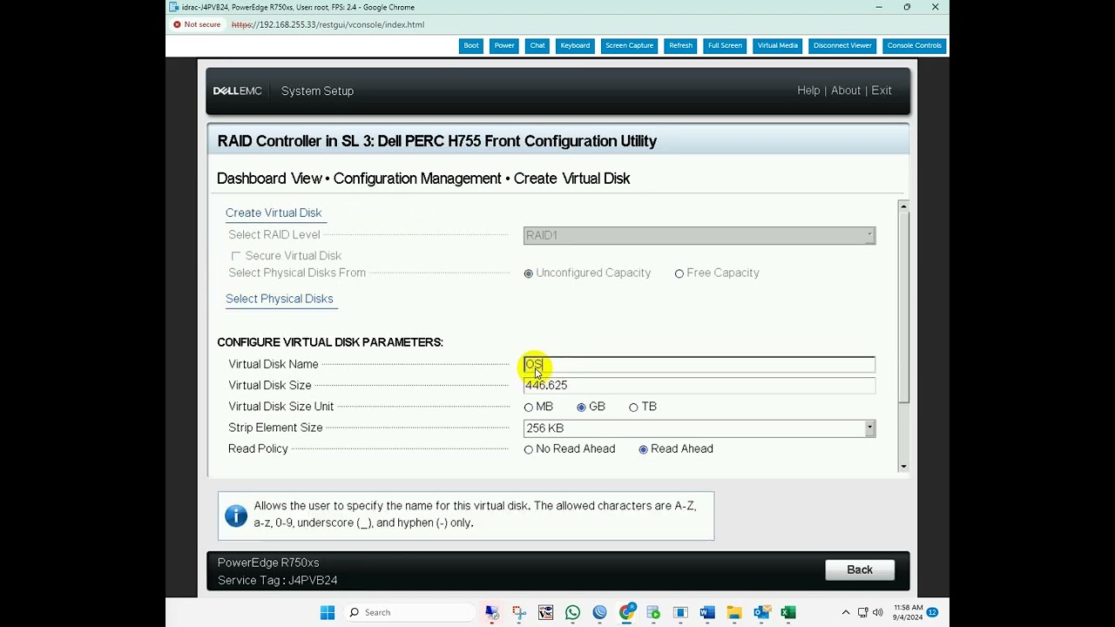Switch console to Full Screen

tap(725, 45)
